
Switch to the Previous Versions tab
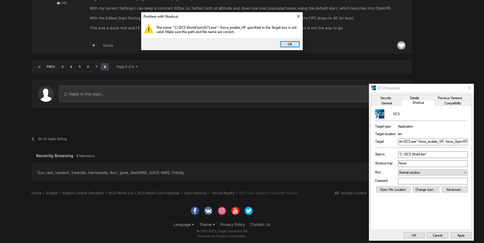click(450, 98)
